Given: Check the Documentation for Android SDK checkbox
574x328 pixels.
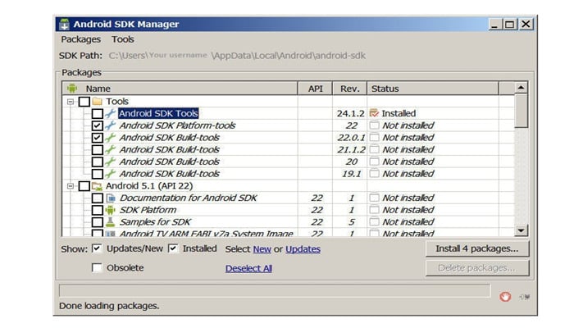Looking at the screenshot, I should (97, 198).
